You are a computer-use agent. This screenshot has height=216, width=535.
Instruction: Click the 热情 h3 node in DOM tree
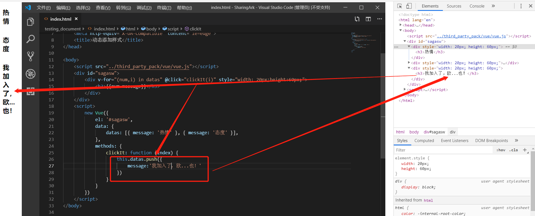coord(430,52)
